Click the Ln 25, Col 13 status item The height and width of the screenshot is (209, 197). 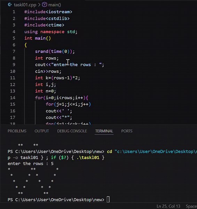(x=168, y=206)
